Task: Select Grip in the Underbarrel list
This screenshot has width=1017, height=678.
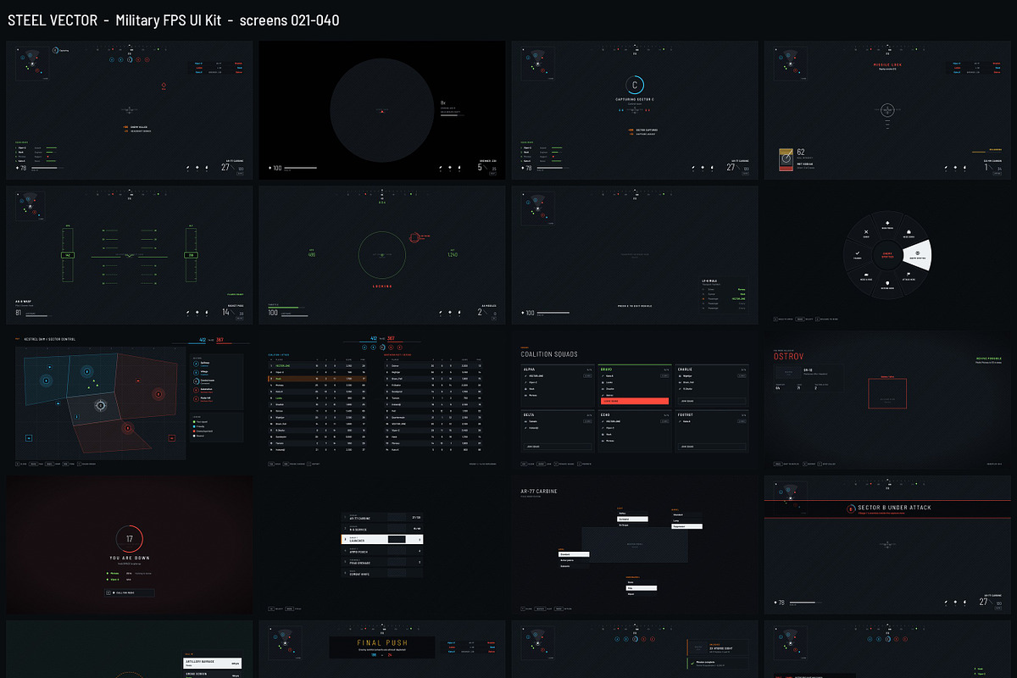Action: 642,588
